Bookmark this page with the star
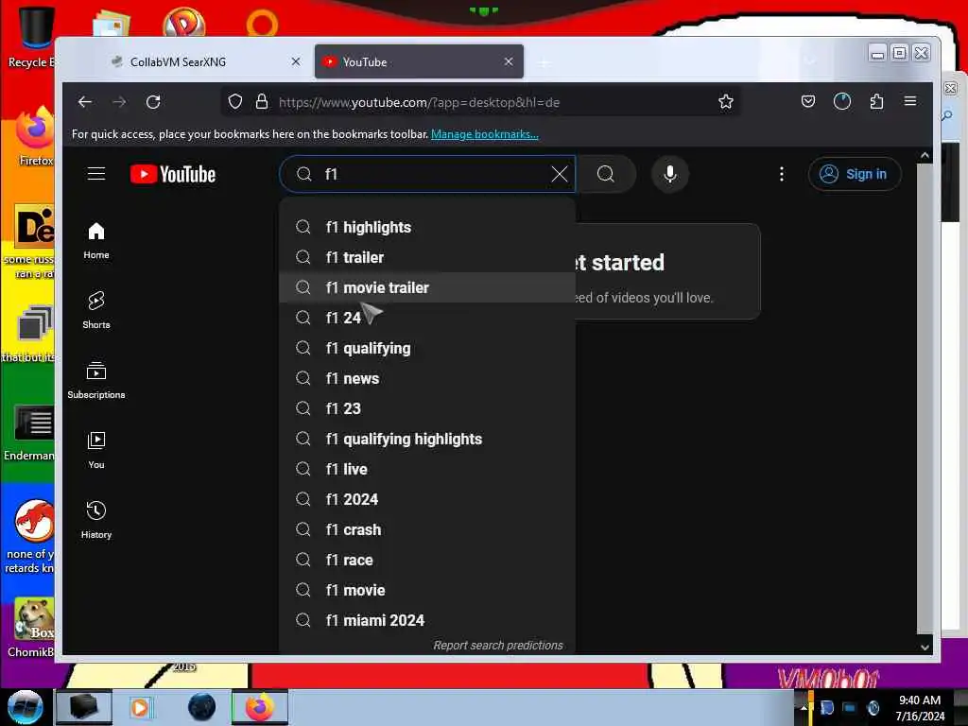The height and width of the screenshot is (726, 968). pos(725,102)
